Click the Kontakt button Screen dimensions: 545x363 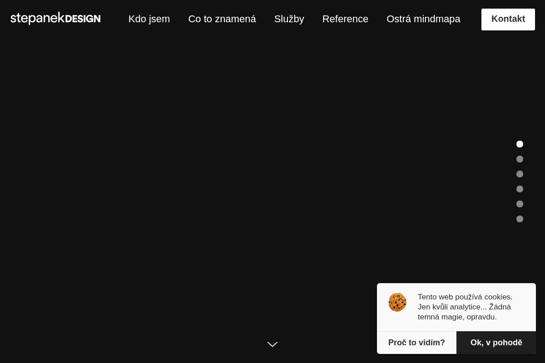(508, 20)
